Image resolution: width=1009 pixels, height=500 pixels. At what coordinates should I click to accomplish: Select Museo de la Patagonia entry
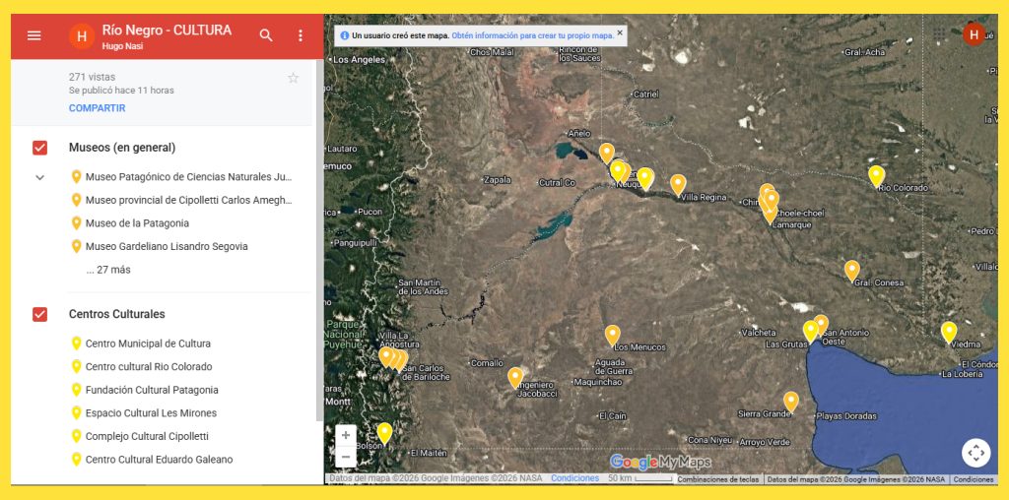(137, 223)
